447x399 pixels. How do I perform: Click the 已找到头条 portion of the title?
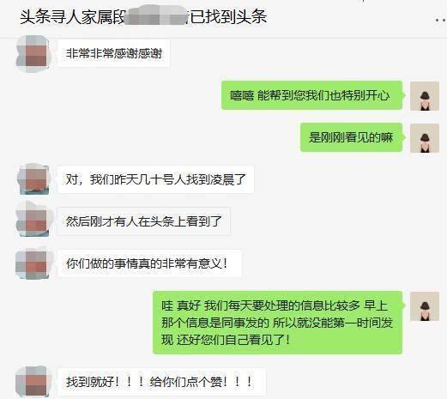(228, 16)
